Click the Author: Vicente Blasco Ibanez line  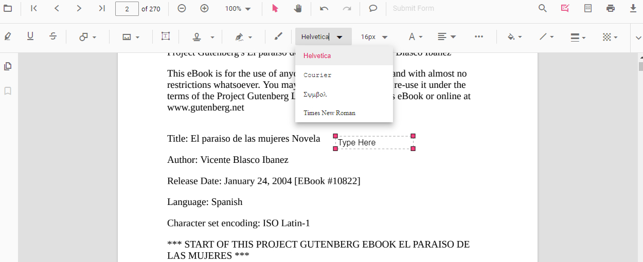228,160
